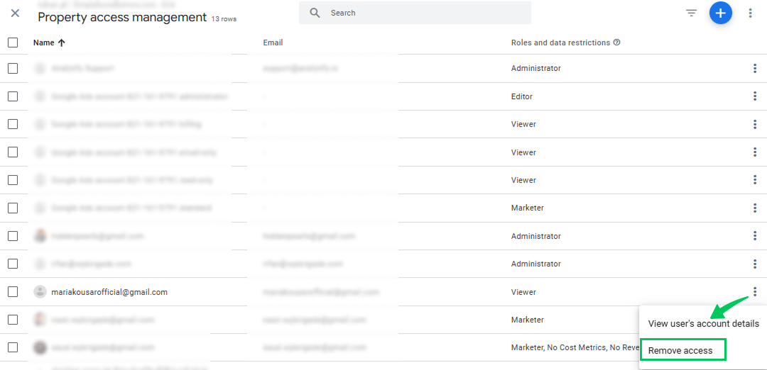Click the Analytify Support name
The height and width of the screenshot is (370, 767).
(82, 68)
